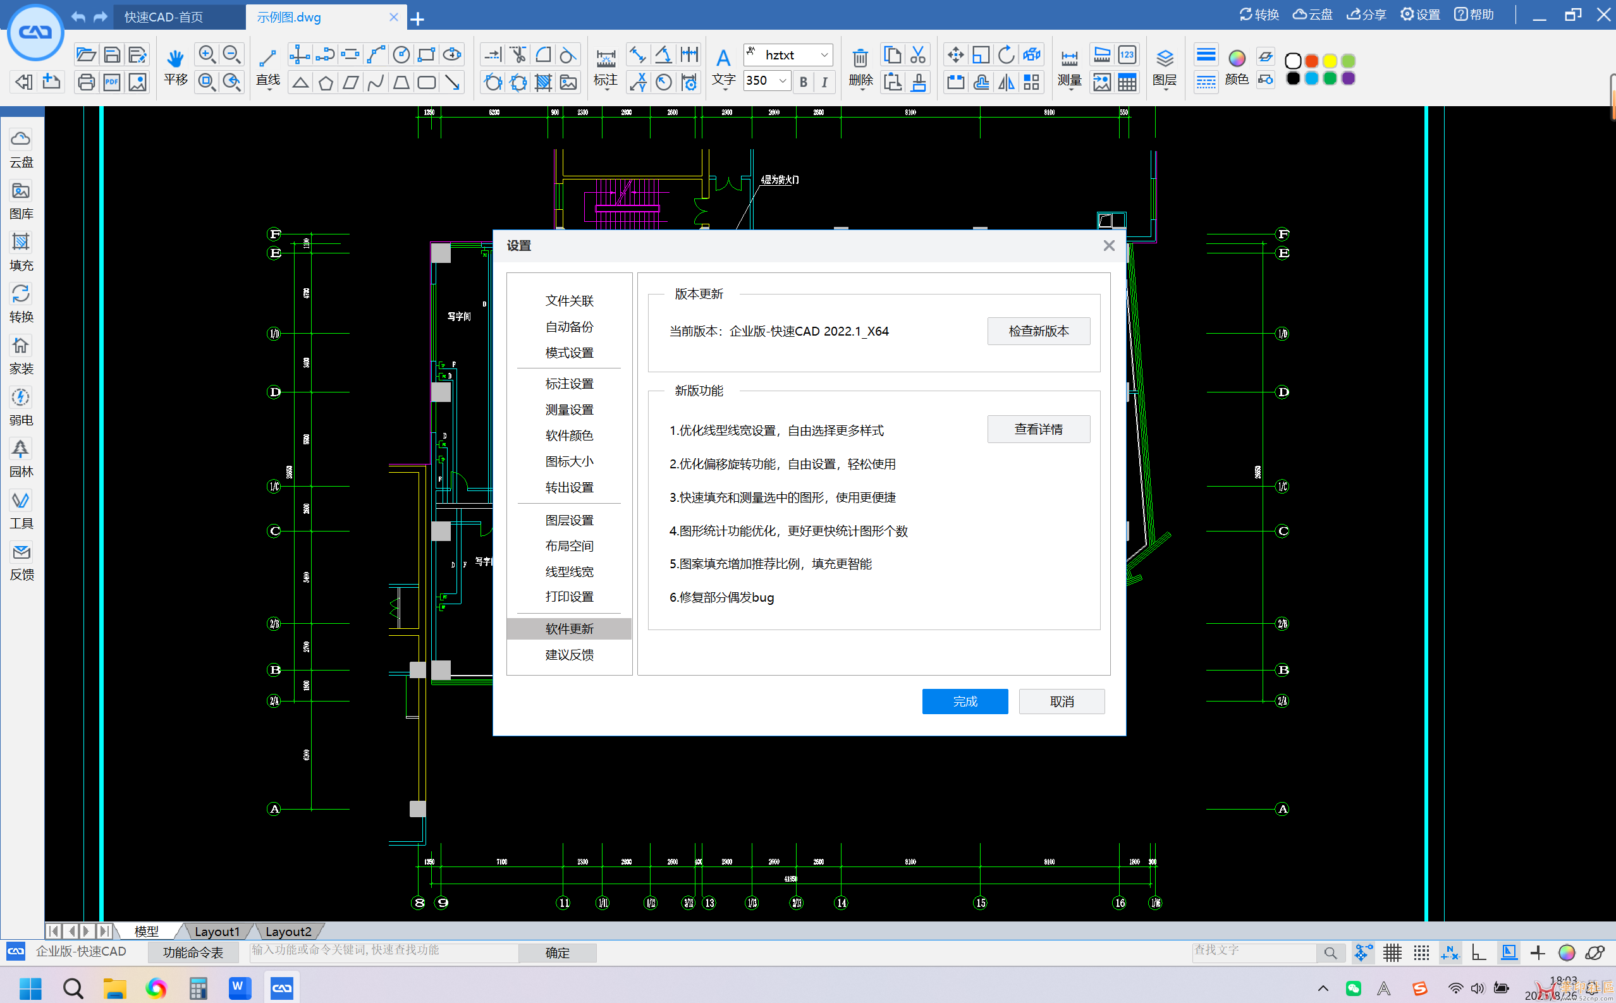Viewport: 1616px width, 1003px height.
Task: Open the feedback (反馈) sidebar icon
Action: pos(21,562)
